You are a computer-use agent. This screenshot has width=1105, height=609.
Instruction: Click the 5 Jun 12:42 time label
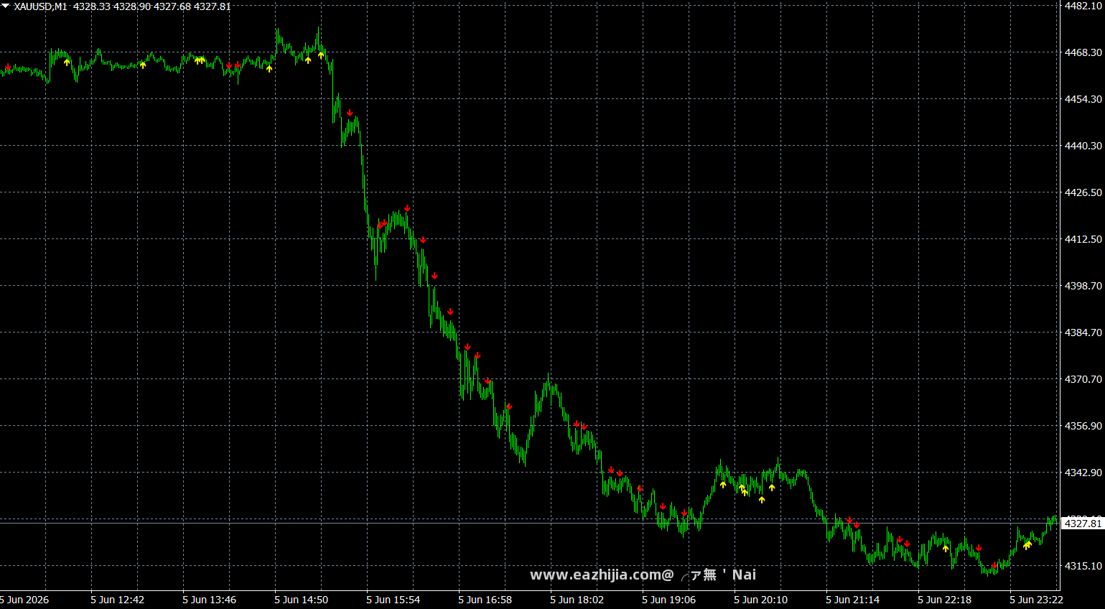(x=117, y=600)
